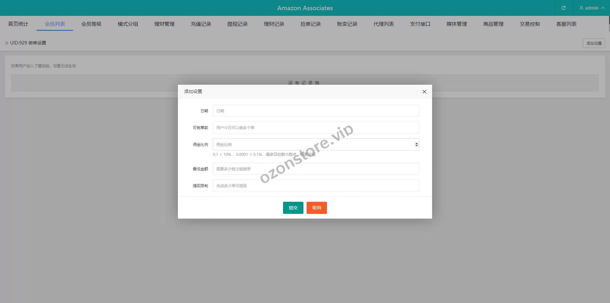Click the 最低金额 input field
610x303 pixels.
tap(316, 169)
